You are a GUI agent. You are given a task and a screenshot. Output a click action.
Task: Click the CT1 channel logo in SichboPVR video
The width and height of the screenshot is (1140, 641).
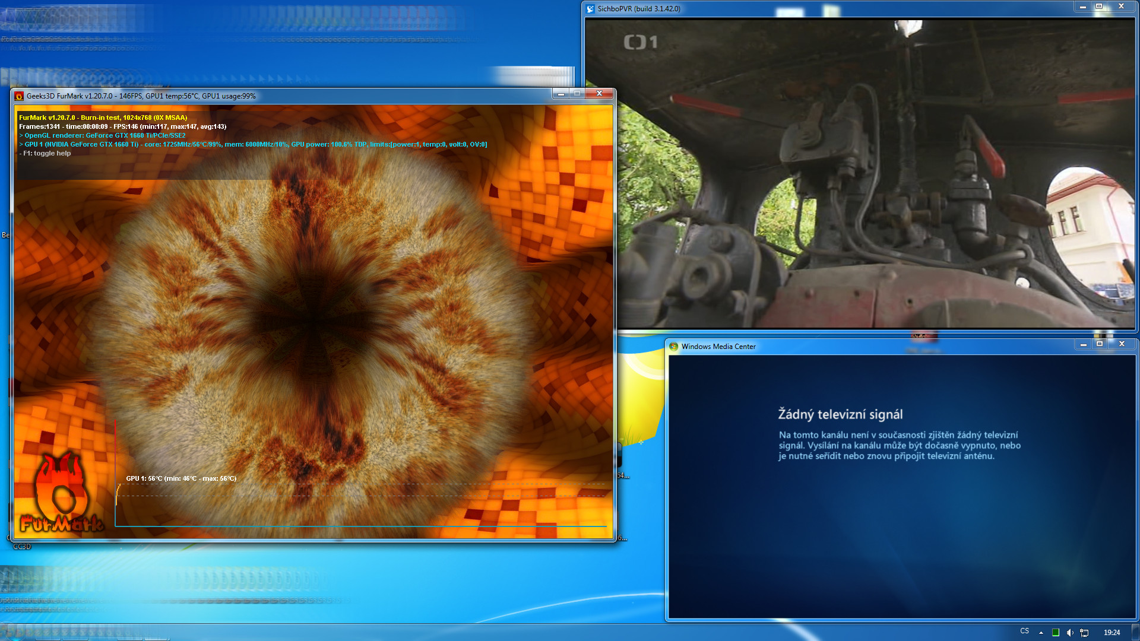[x=641, y=42]
